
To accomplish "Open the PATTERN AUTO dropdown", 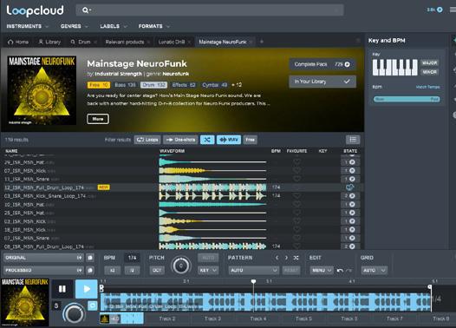I will (254, 271).
